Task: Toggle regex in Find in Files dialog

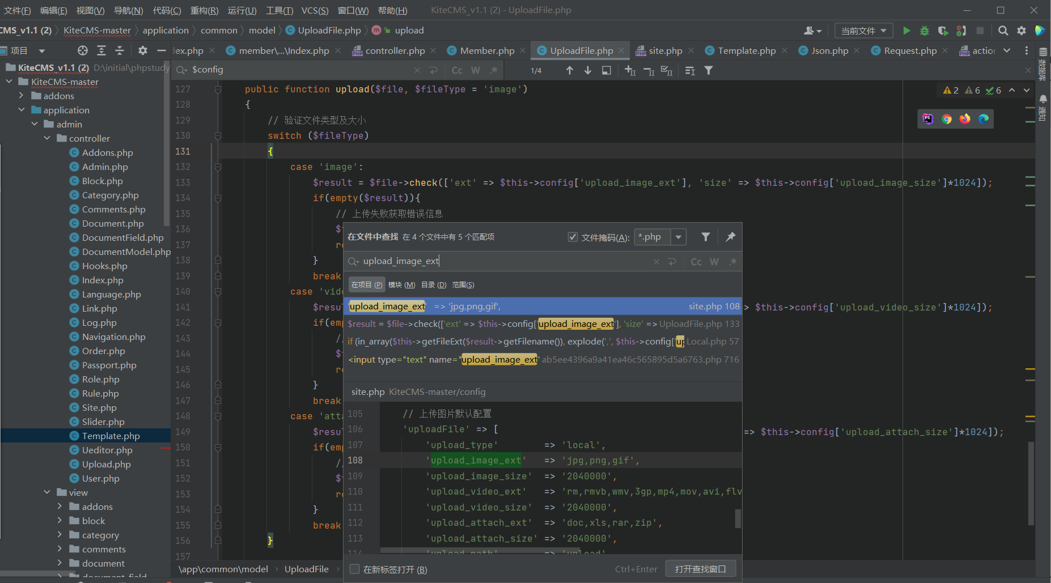Action: point(733,261)
